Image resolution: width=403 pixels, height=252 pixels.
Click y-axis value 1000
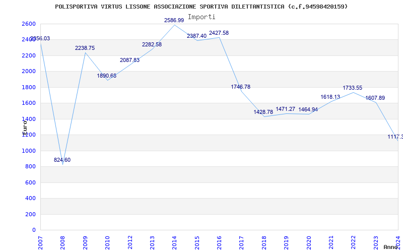click(x=29, y=151)
